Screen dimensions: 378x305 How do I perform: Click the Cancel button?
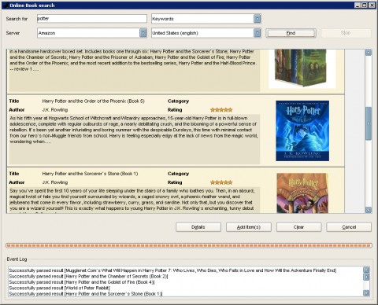click(x=349, y=227)
